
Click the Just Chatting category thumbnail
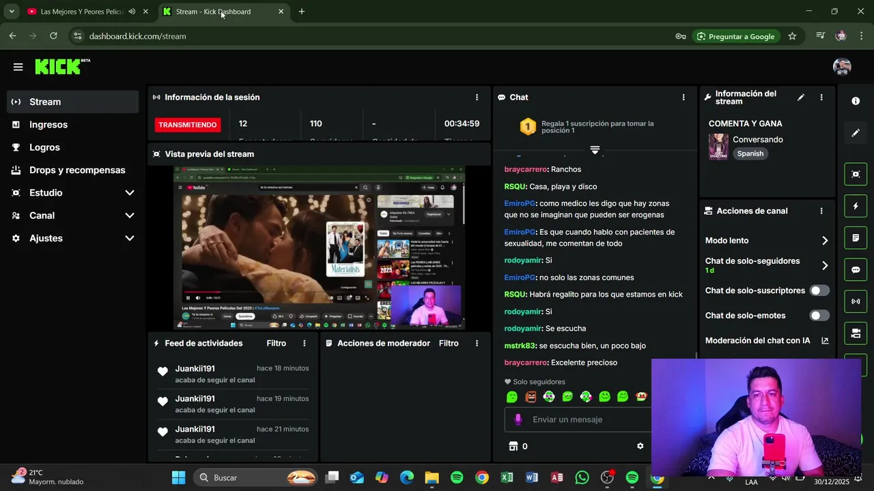point(718,147)
